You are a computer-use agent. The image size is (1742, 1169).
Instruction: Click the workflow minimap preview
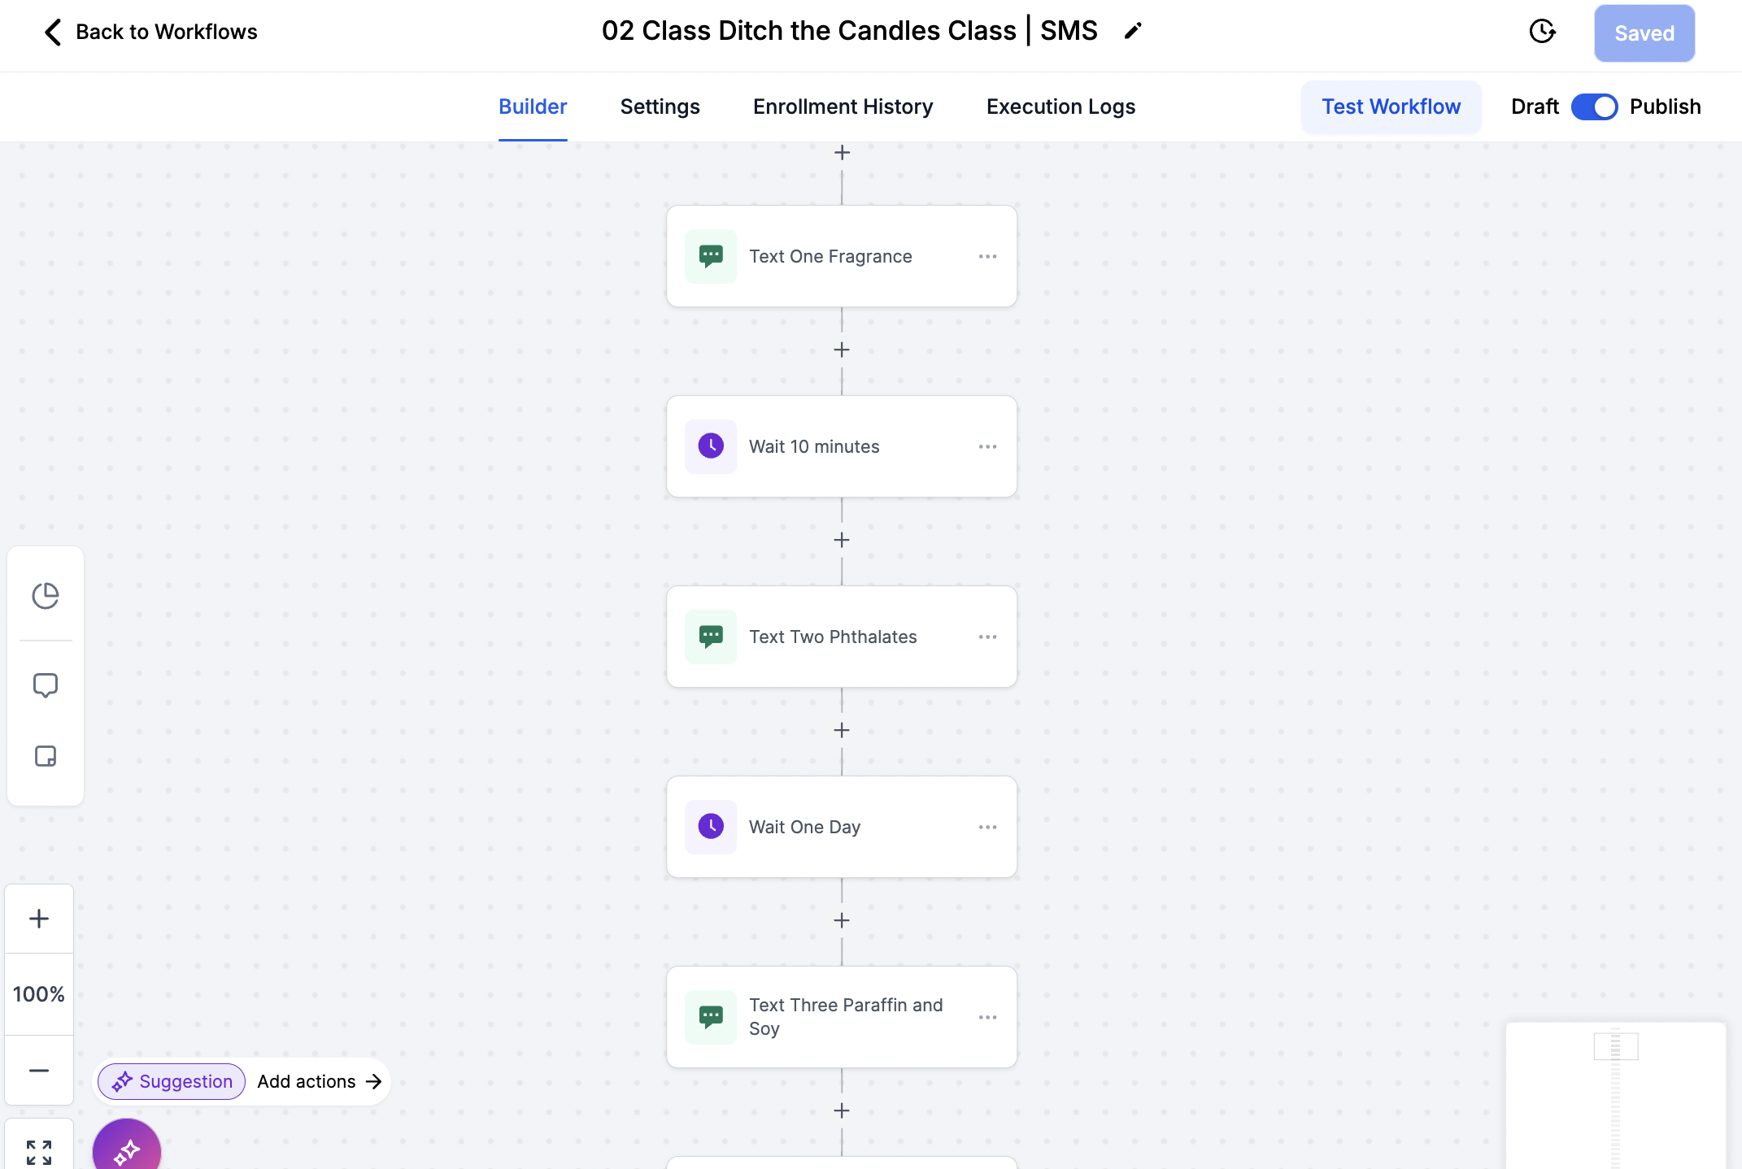pos(1615,1095)
